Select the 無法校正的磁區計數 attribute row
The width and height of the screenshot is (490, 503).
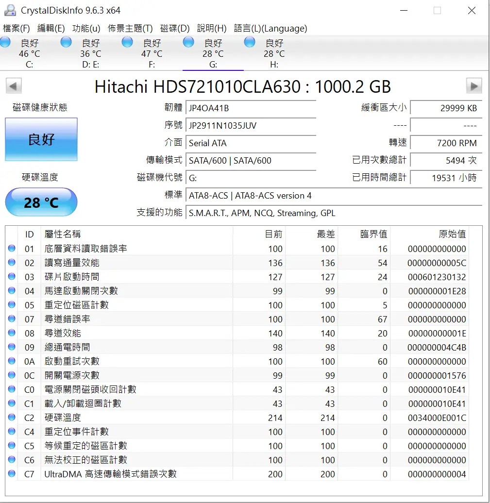(237, 460)
